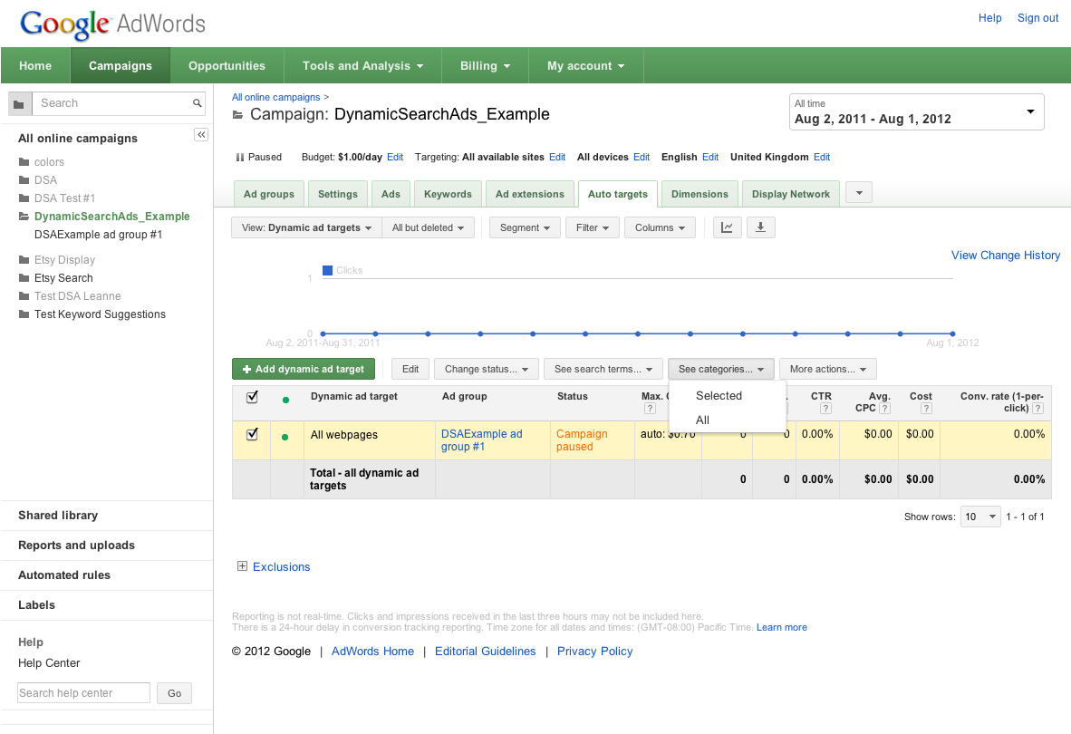Open Automated rules section

point(64,575)
